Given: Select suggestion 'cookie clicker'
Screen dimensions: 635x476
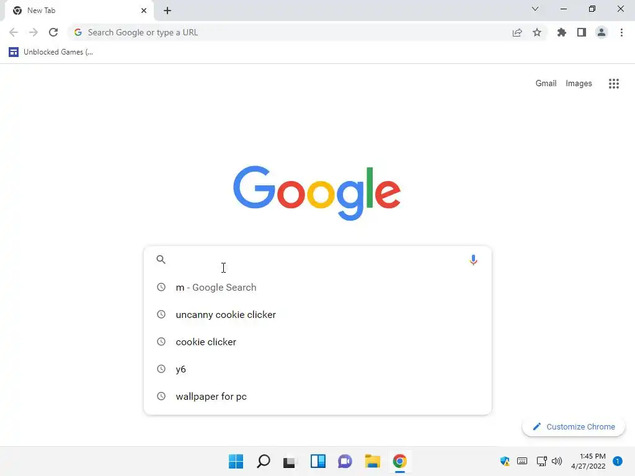Looking at the screenshot, I should tap(317, 342).
